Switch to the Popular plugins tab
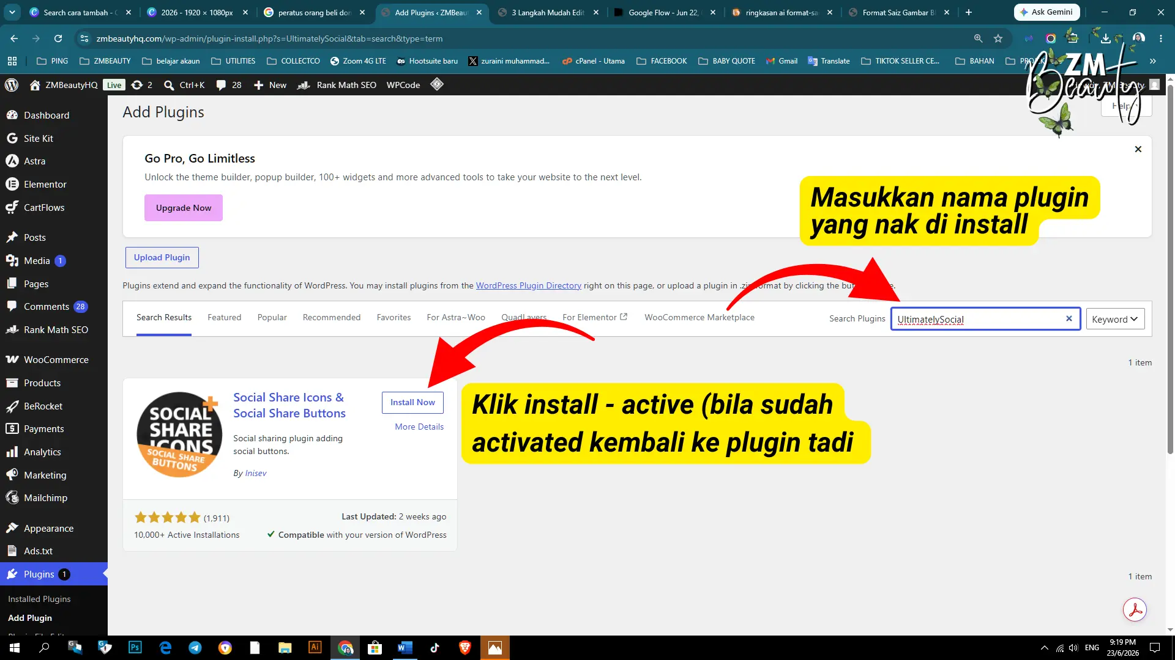This screenshot has height=660, width=1175. point(272,317)
